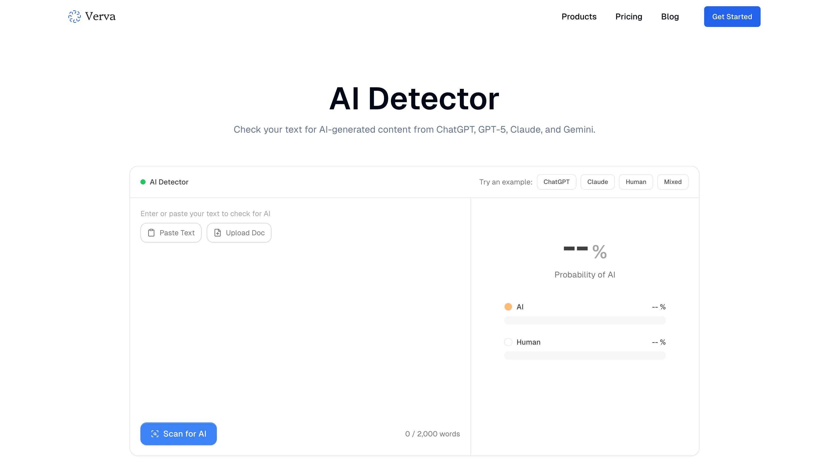Load the Mixed example text
This screenshot has height=469, width=829.
(x=673, y=182)
